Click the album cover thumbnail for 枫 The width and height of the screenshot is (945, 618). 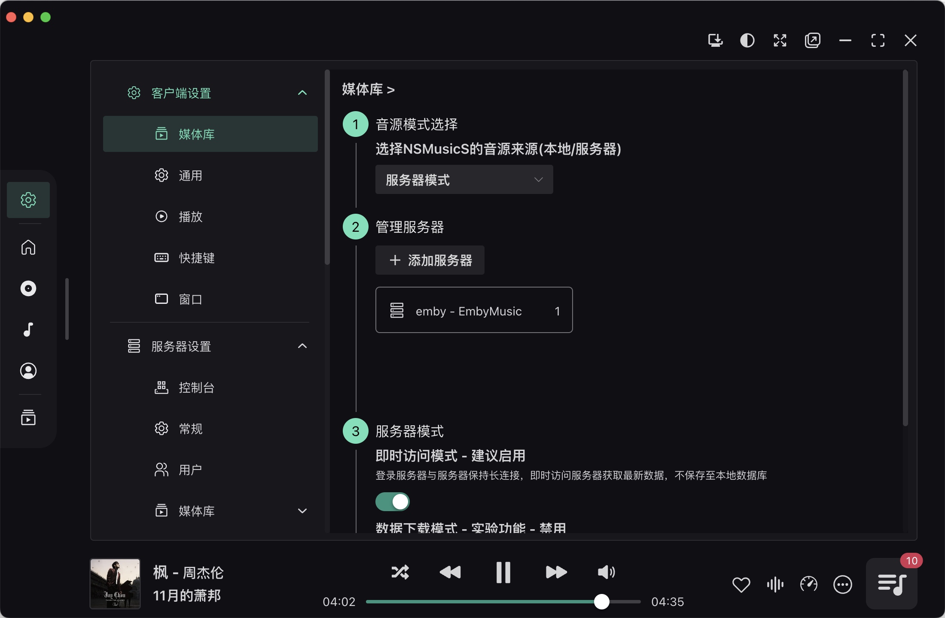(115, 584)
